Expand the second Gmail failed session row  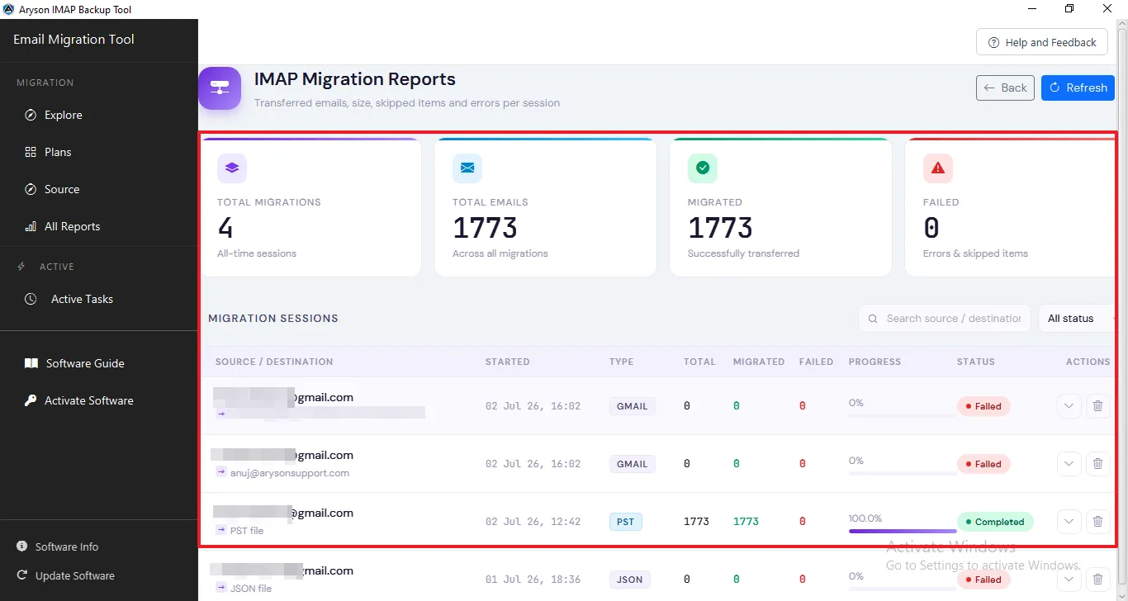click(1069, 464)
